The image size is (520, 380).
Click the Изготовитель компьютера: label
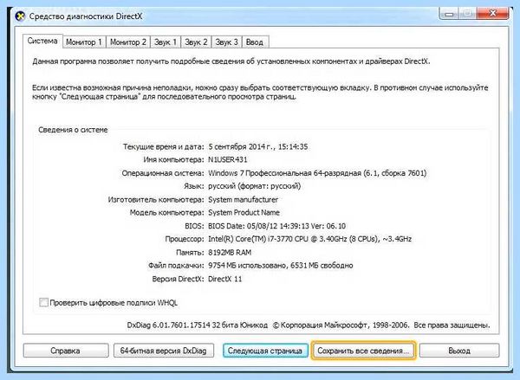coord(156,199)
